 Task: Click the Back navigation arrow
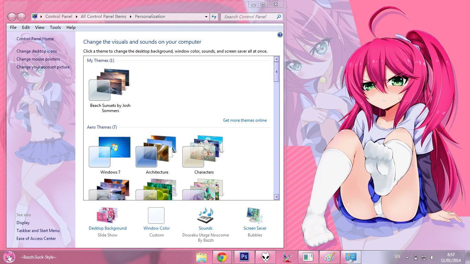(12, 16)
